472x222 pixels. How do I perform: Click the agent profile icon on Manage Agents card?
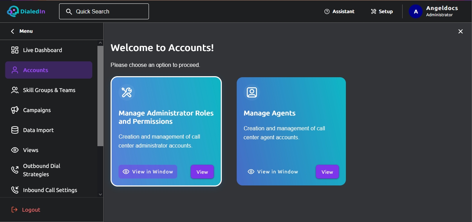click(252, 92)
